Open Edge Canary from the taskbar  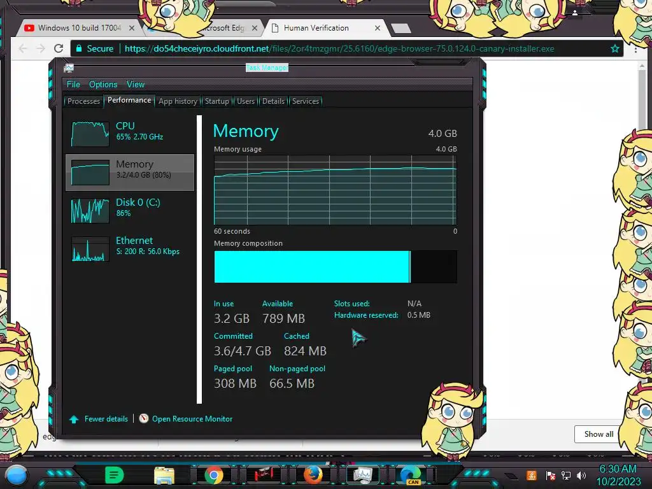pyautogui.click(x=411, y=475)
